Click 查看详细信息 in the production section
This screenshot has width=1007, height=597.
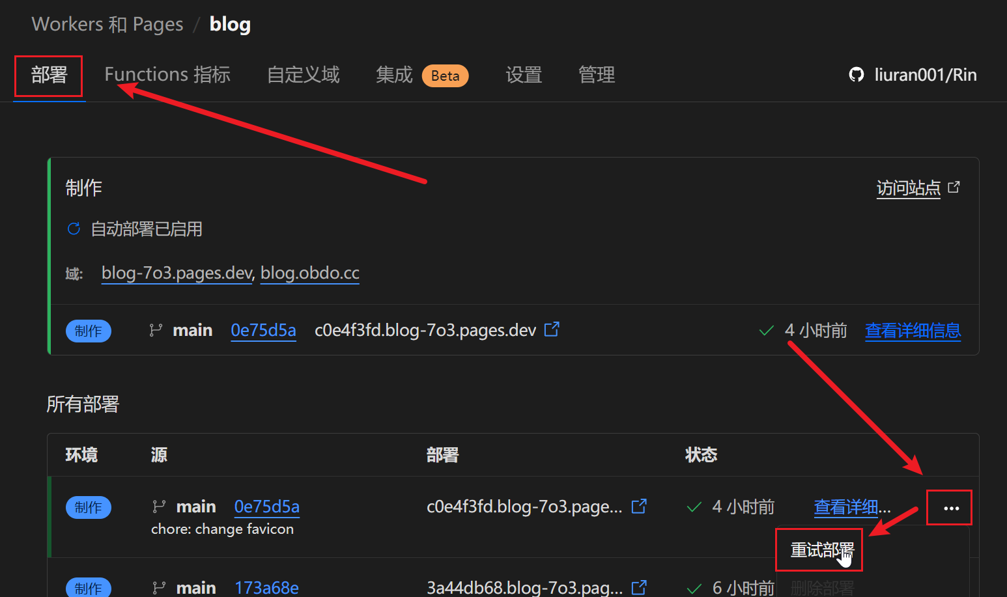913,330
